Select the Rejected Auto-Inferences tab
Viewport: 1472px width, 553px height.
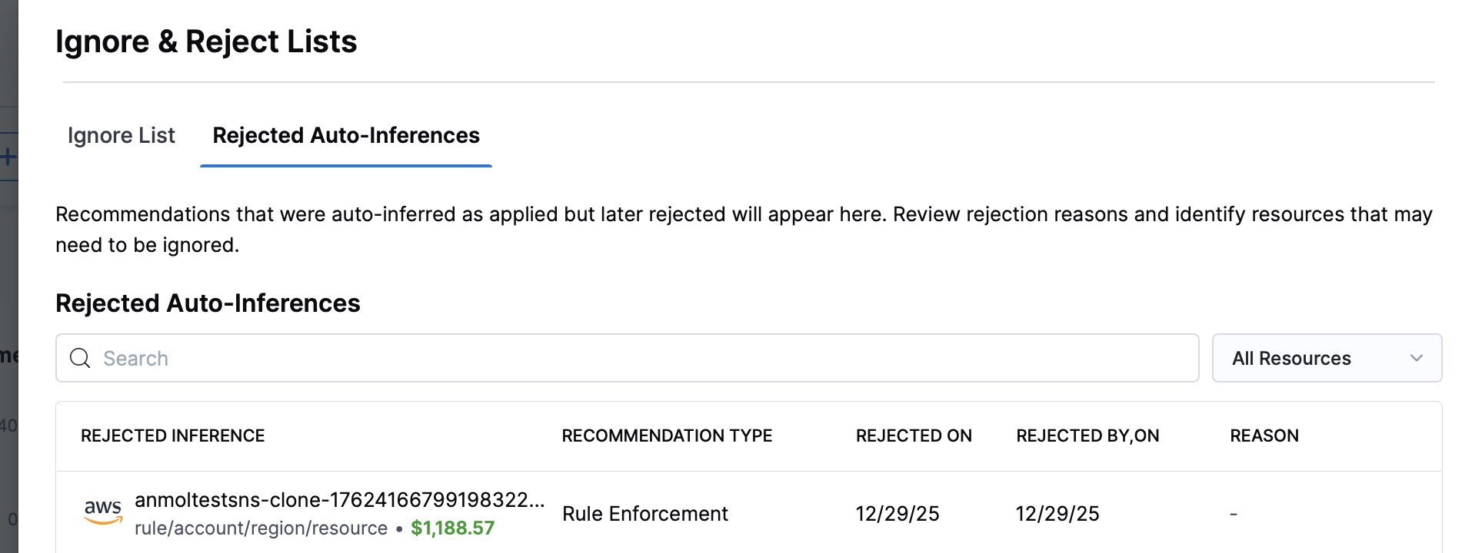click(346, 136)
